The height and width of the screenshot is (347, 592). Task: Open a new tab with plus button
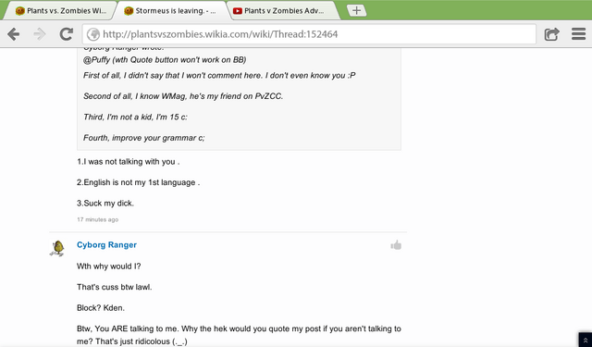point(356,10)
